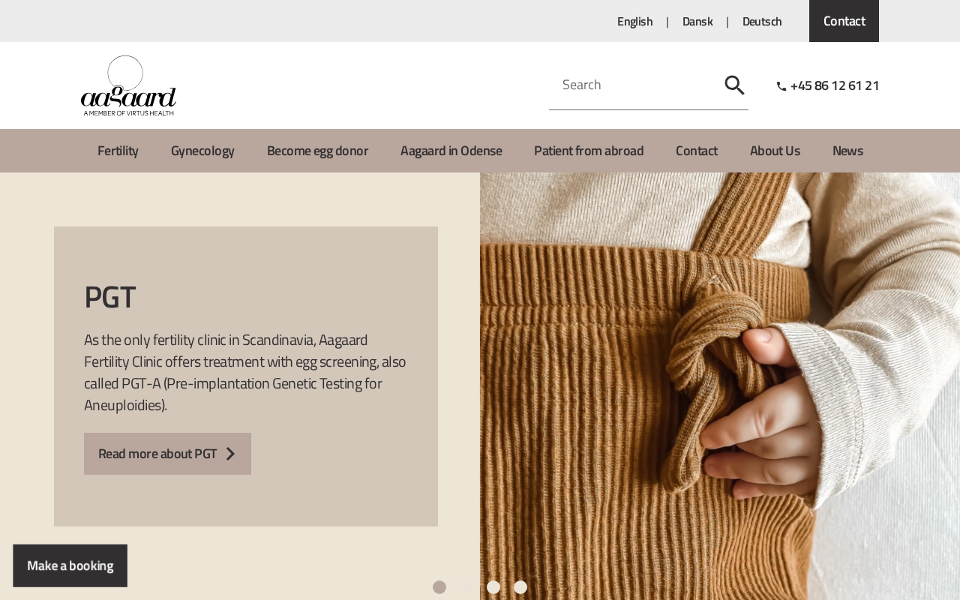Switch language to English
This screenshot has width=960, height=600.
[634, 21]
